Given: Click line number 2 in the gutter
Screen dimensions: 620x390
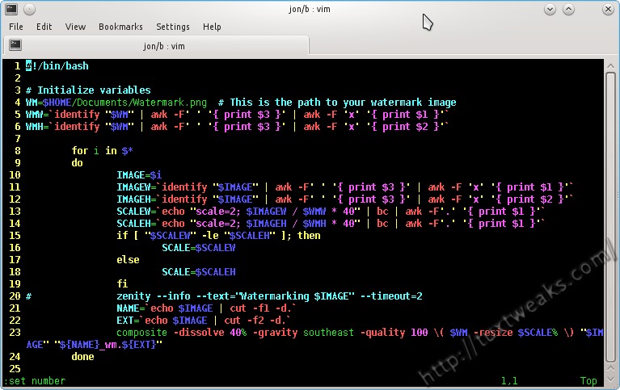Looking at the screenshot, I should 18,78.
